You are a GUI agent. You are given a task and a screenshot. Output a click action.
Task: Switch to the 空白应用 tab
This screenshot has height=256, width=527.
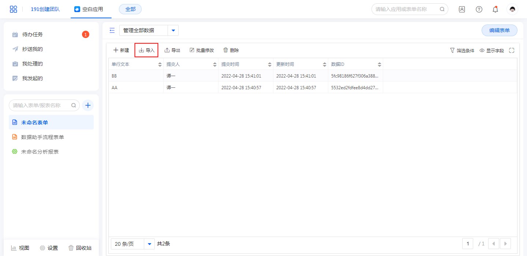tap(89, 9)
